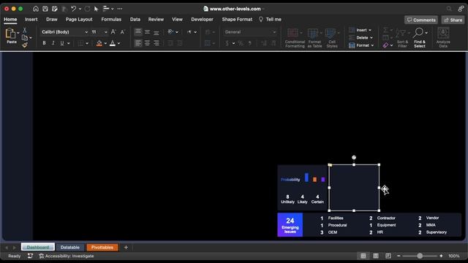The image size is (468, 263).
Task: Switch to Normal view icon
Action: (363, 256)
